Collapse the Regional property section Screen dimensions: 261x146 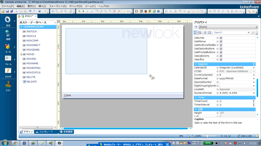(196, 64)
